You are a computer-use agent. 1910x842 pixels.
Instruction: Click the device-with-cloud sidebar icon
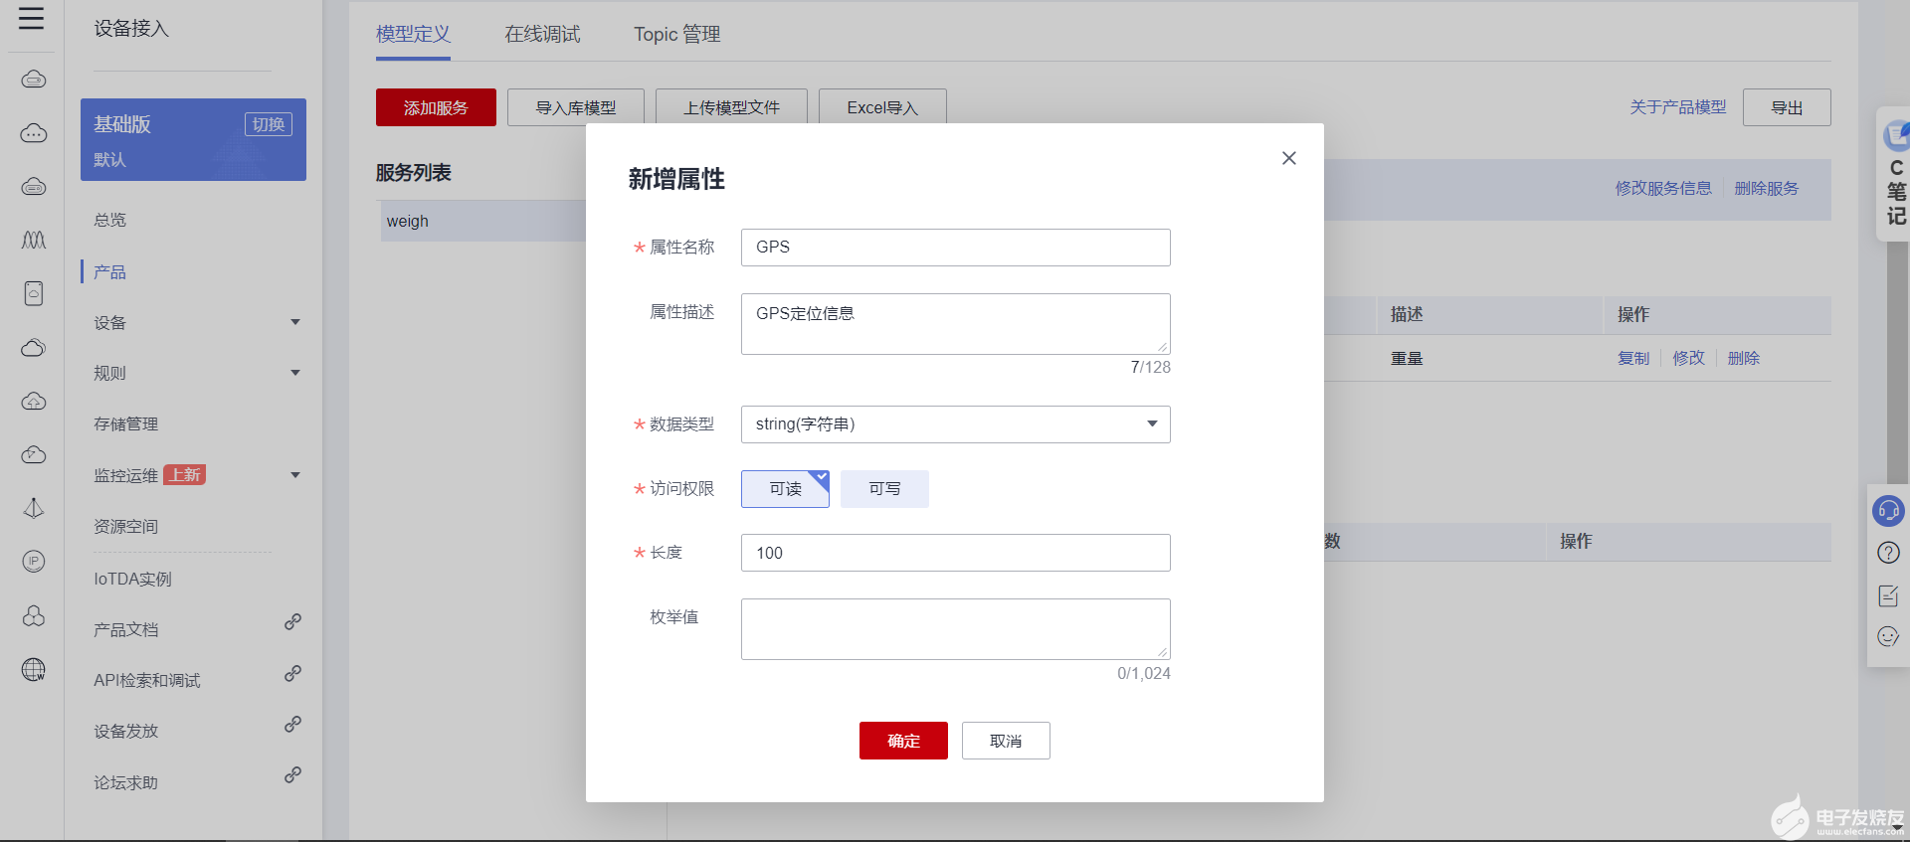point(34,293)
